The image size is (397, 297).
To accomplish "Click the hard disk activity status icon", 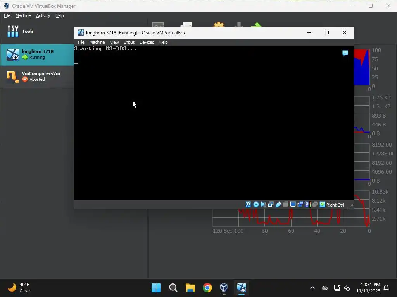I will click(x=249, y=204).
